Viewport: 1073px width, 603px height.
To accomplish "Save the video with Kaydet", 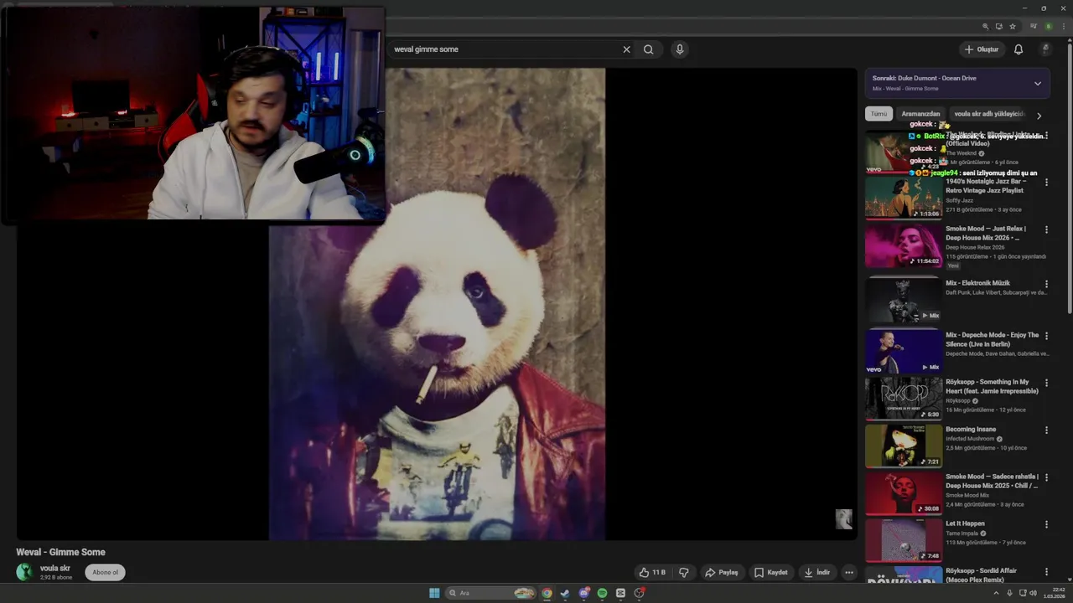I will tap(771, 573).
